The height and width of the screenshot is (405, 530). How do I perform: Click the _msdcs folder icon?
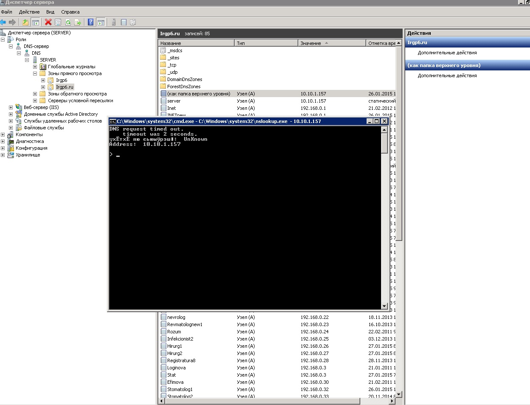tap(163, 50)
